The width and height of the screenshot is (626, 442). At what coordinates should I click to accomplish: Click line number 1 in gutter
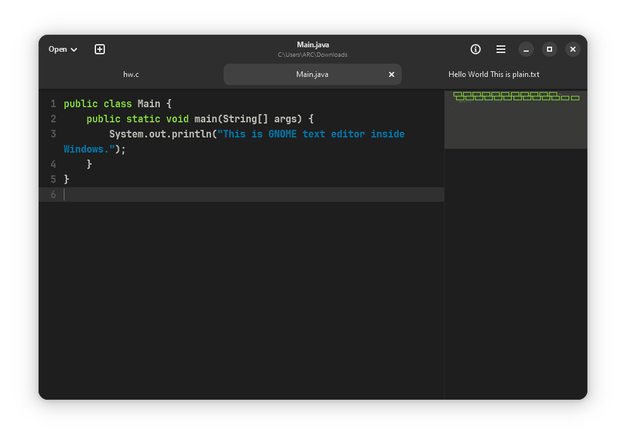(53, 104)
